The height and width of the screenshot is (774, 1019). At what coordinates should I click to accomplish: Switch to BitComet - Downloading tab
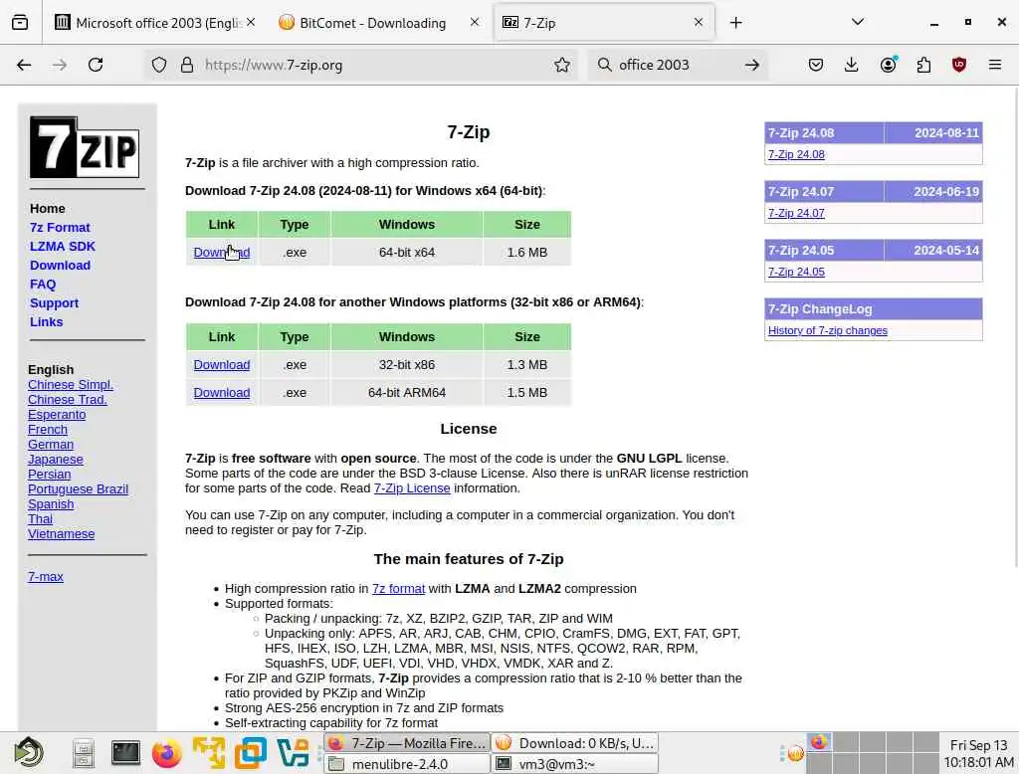[x=372, y=23]
